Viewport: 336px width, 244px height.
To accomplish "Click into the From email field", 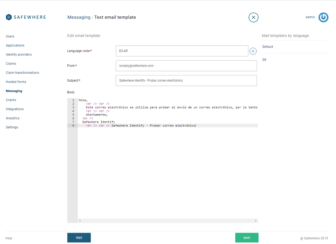I will [x=186, y=66].
